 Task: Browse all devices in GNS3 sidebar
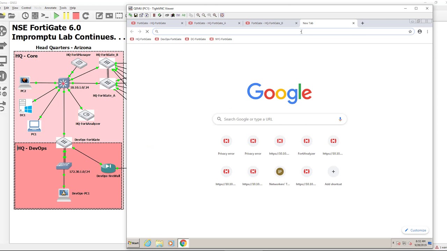[x=3, y=91]
